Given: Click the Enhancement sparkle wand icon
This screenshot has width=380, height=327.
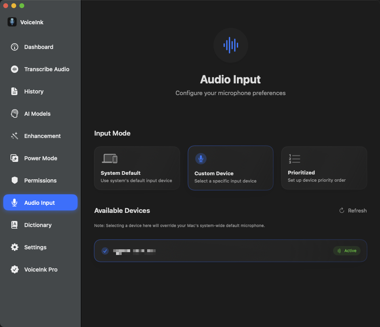Looking at the screenshot, I should tap(15, 136).
